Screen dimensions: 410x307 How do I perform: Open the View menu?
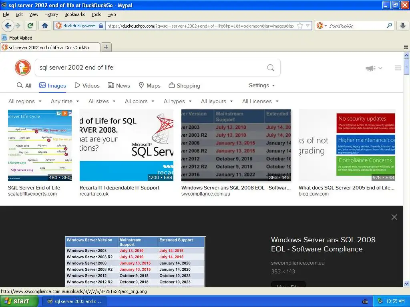pos(34,14)
